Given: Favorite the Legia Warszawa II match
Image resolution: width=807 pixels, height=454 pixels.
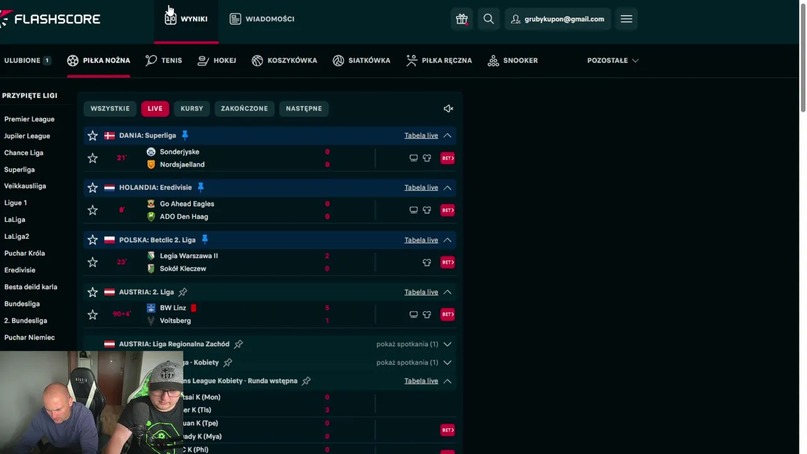Looking at the screenshot, I should (x=93, y=262).
